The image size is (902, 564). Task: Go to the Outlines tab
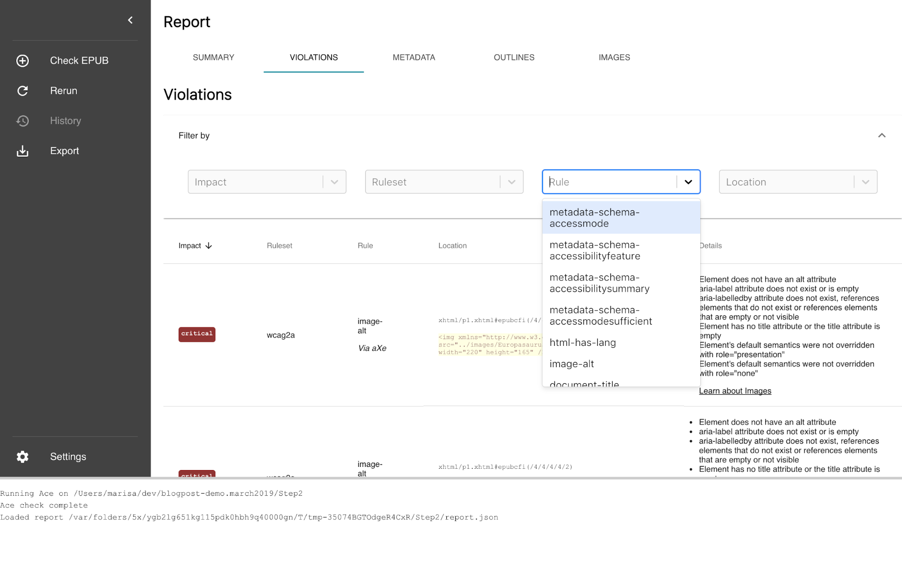coord(514,57)
